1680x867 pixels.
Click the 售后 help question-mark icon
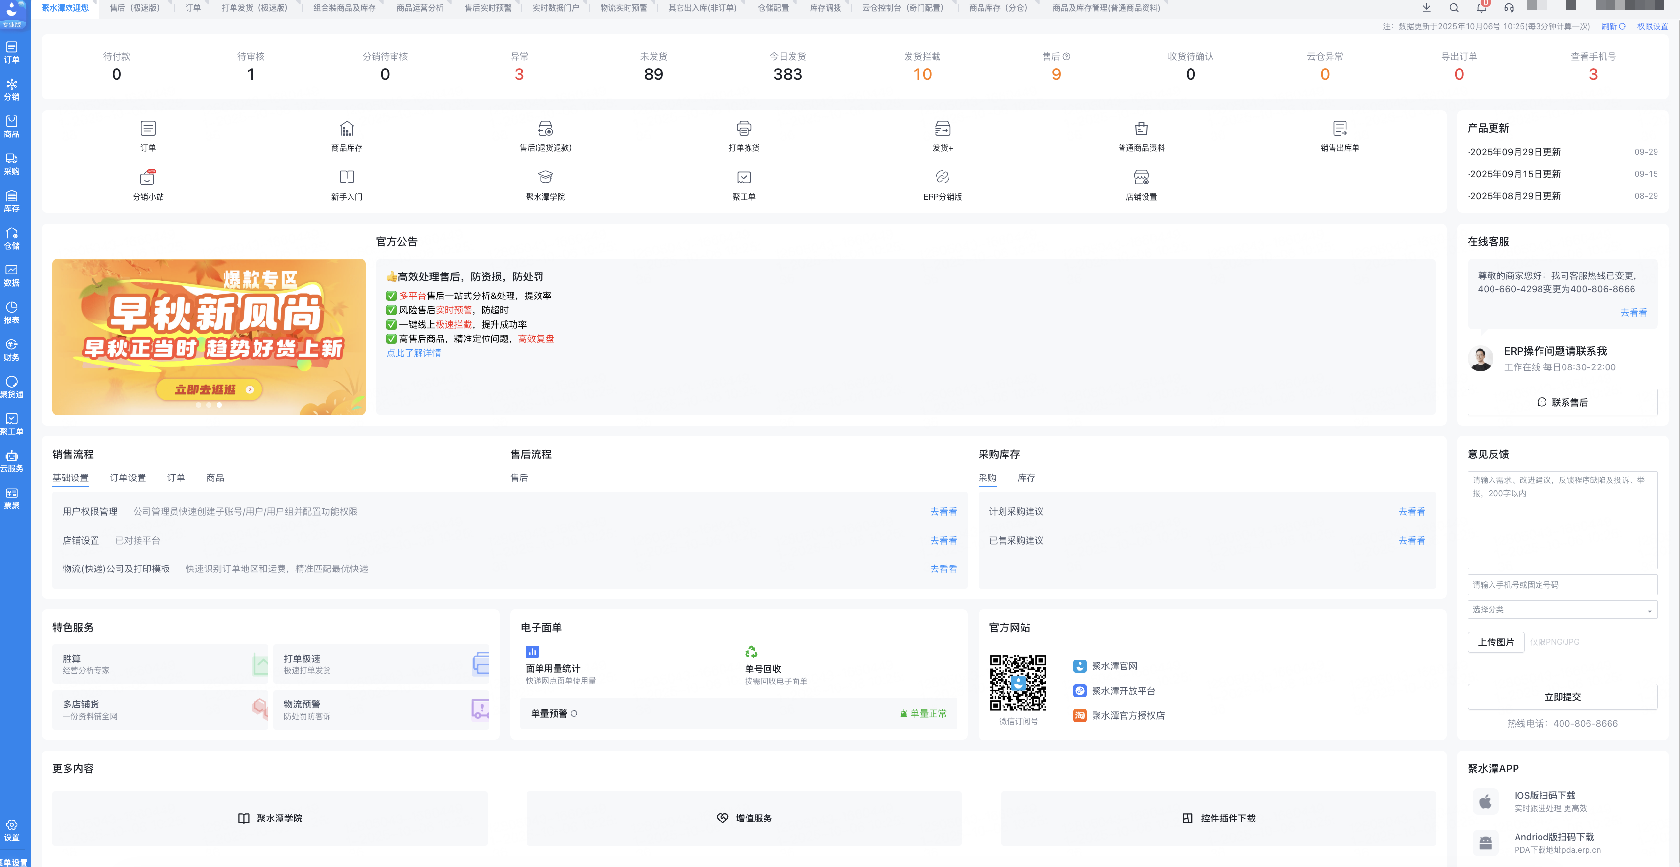pos(1066,57)
